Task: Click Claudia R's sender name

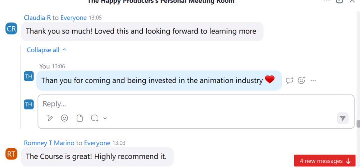Action: [37, 18]
